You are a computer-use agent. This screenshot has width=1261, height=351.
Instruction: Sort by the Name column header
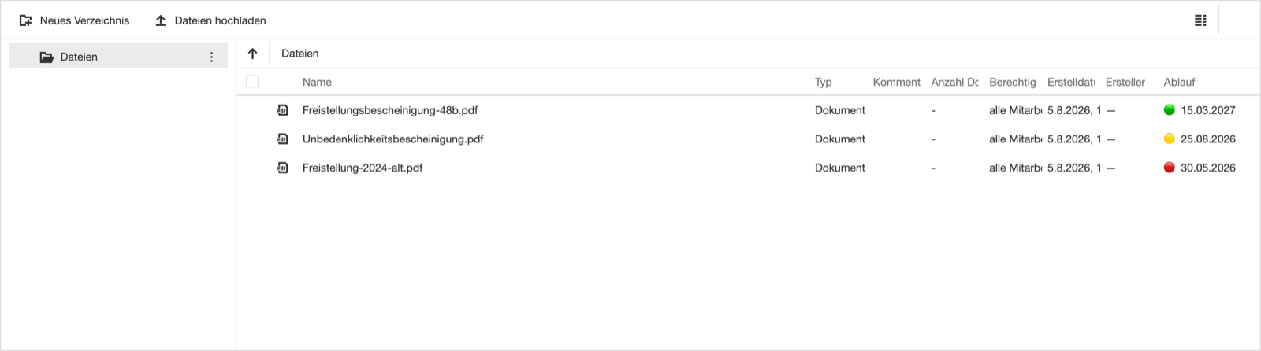click(x=317, y=82)
